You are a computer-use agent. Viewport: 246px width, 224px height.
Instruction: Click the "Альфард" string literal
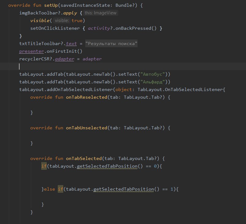click(x=152, y=82)
